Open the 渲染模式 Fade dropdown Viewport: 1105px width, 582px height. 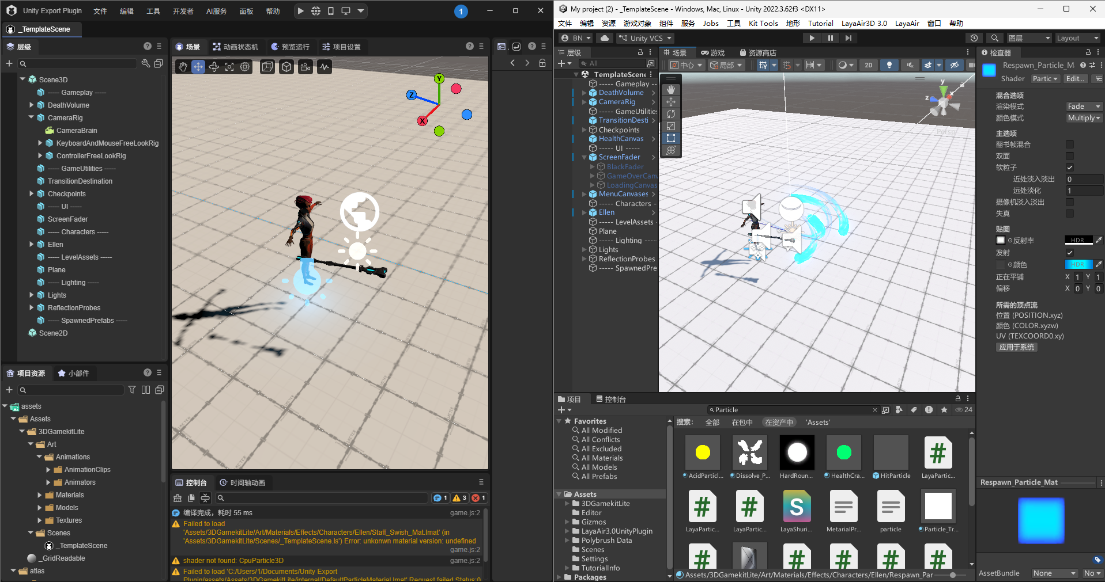click(x=1084, y=106)
